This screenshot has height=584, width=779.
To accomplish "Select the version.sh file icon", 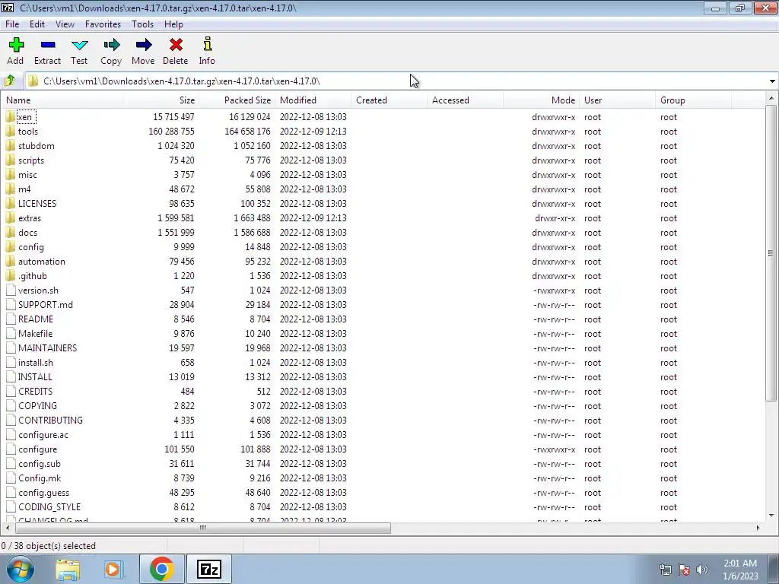I will [x=11, y=290].
